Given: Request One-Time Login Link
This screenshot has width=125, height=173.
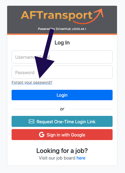Looking at the screenshot, I should click(62, 121).
